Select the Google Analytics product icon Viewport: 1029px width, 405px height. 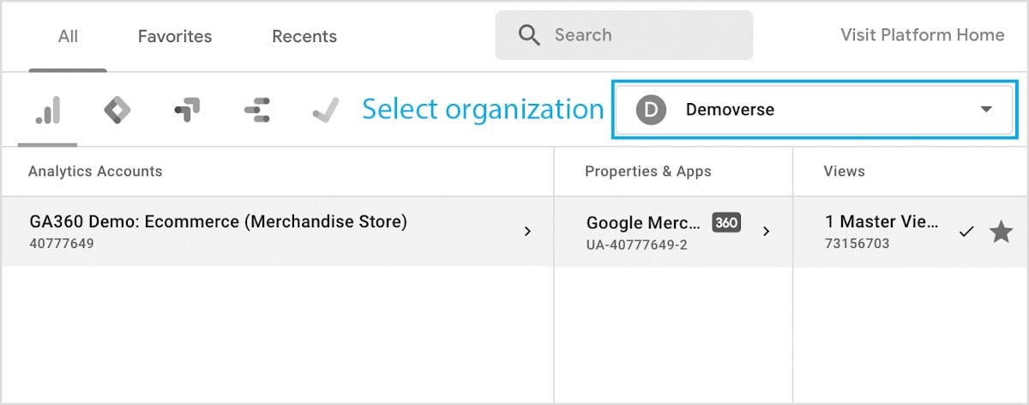point(48,111)
